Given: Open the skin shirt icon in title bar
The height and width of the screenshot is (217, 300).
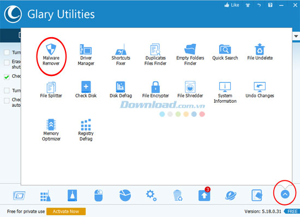Looking at the screenshot, I should tap(248, 5).
